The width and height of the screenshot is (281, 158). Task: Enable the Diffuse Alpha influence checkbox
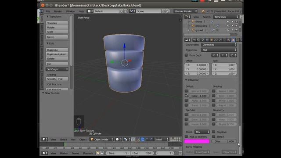[186, 101]
